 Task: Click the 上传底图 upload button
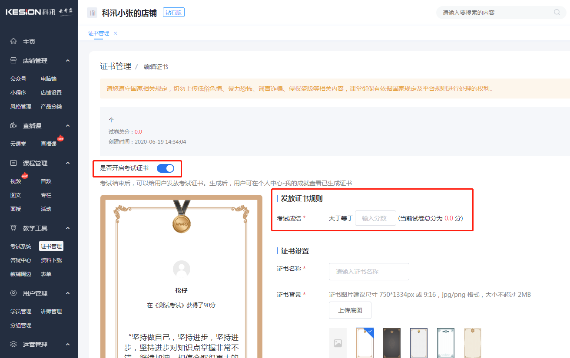(x=350, y=310)
